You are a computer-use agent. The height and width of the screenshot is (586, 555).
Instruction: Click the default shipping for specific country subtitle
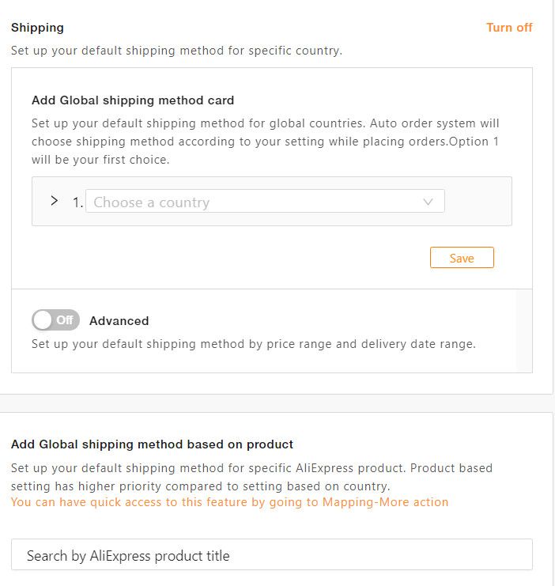coord(176,51)
